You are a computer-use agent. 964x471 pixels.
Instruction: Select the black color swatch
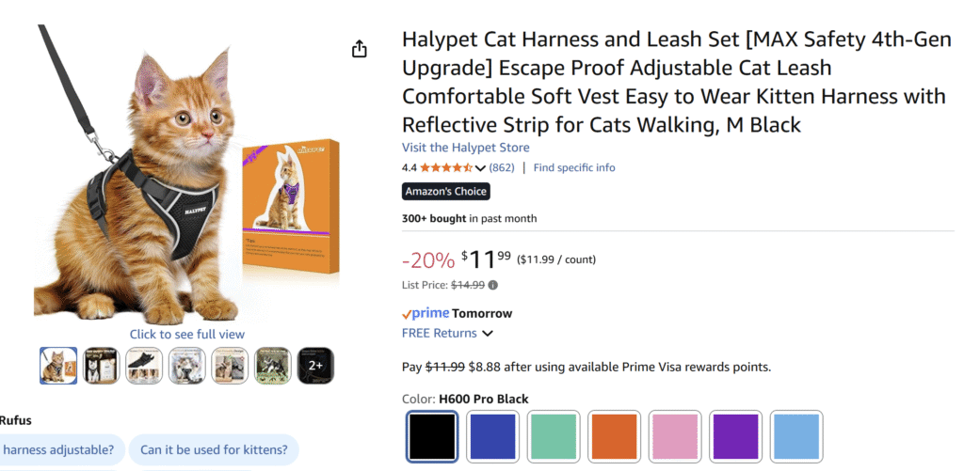pyautogui.click(x=432, y=436)
